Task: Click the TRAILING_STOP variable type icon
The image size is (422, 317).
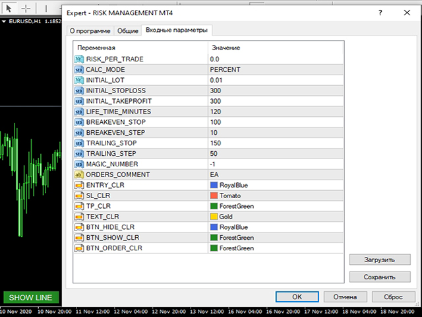Action: pyautogui.click(x=79, y=143)
